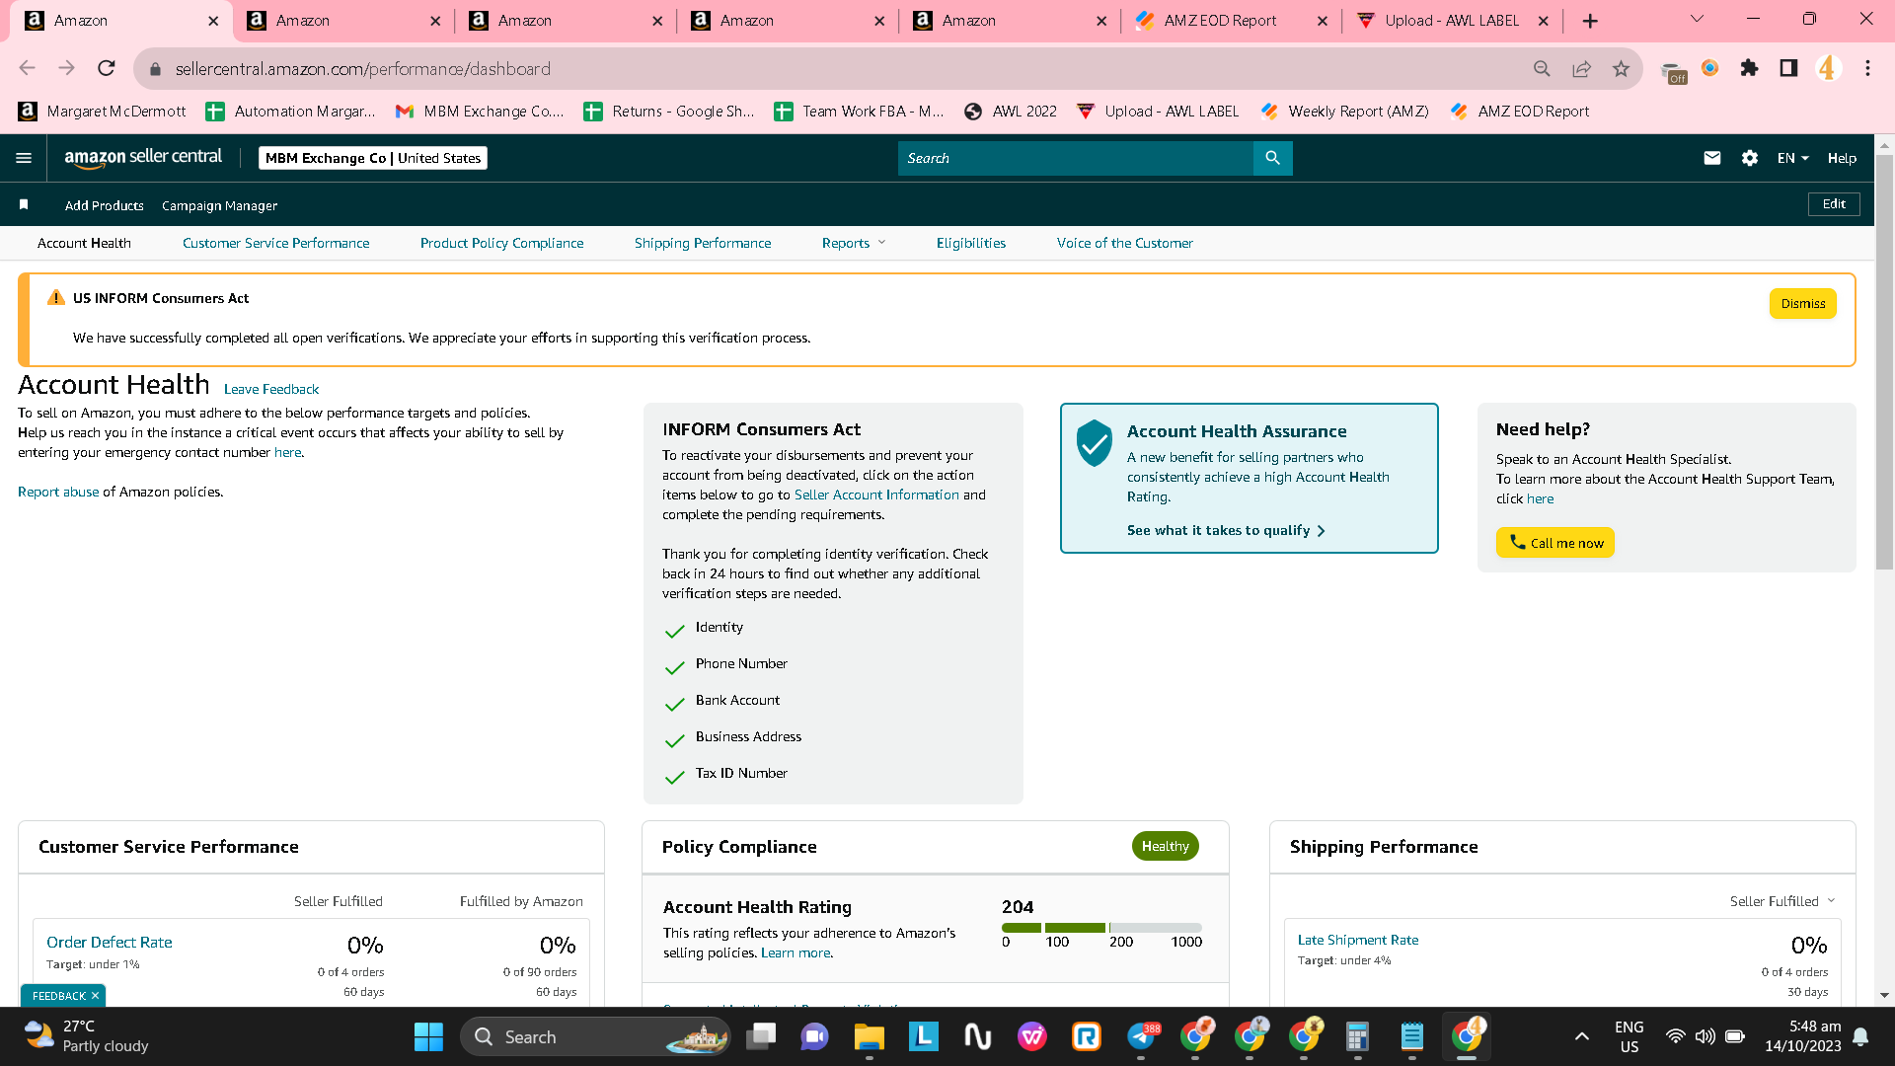Image resolution: width=1895 pixels, height=1066 pixels.
Task: Reload the page with the refresh icon
Action: pyautogui.click(x=107, y=68)
